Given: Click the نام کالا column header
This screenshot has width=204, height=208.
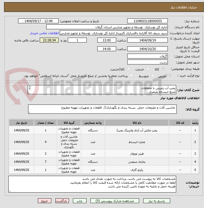Looking at the screenshot, I should pyautogui.click(x=137, y=123).
